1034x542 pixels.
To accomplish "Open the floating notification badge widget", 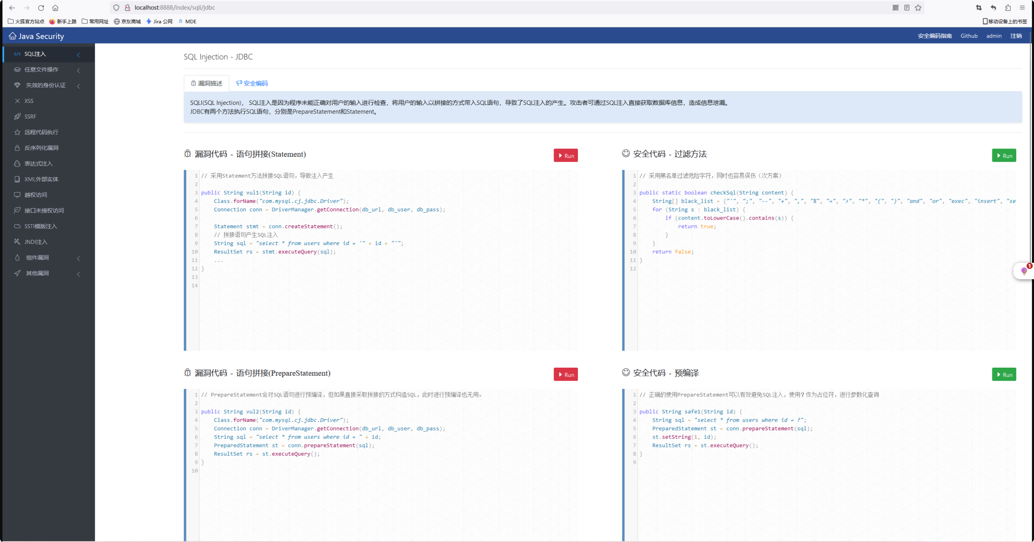I will click(1024, 271).
